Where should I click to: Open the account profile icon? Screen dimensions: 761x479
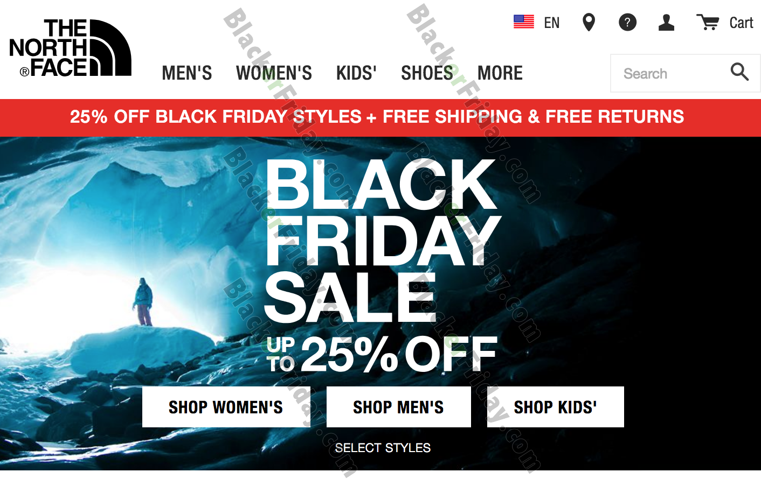click(667, 23)
